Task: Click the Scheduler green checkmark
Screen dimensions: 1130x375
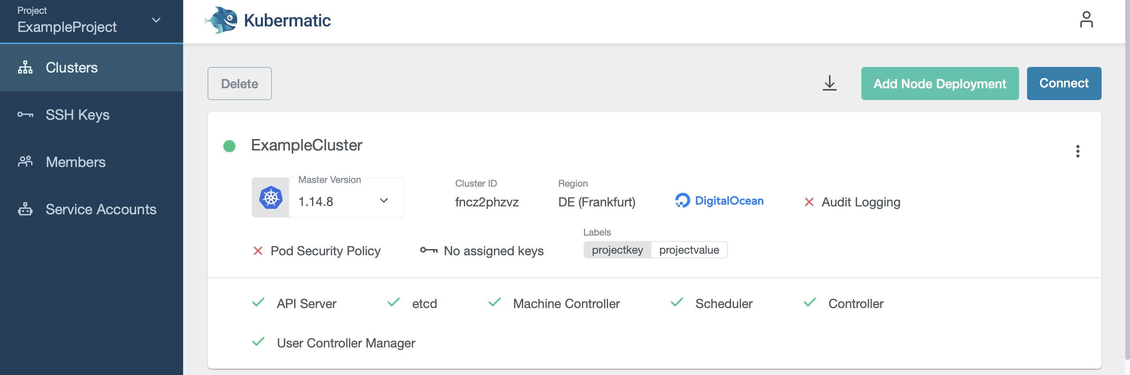Action: pos(677,302)
